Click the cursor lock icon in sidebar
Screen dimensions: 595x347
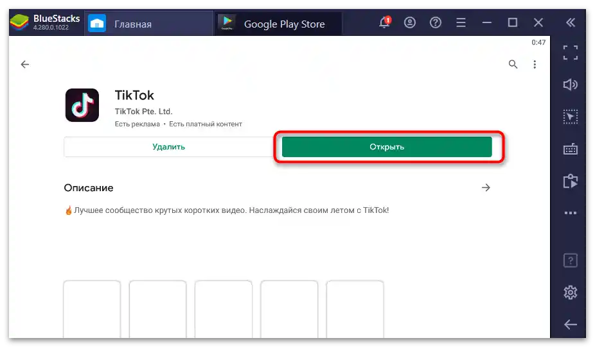tap(571, 117)
